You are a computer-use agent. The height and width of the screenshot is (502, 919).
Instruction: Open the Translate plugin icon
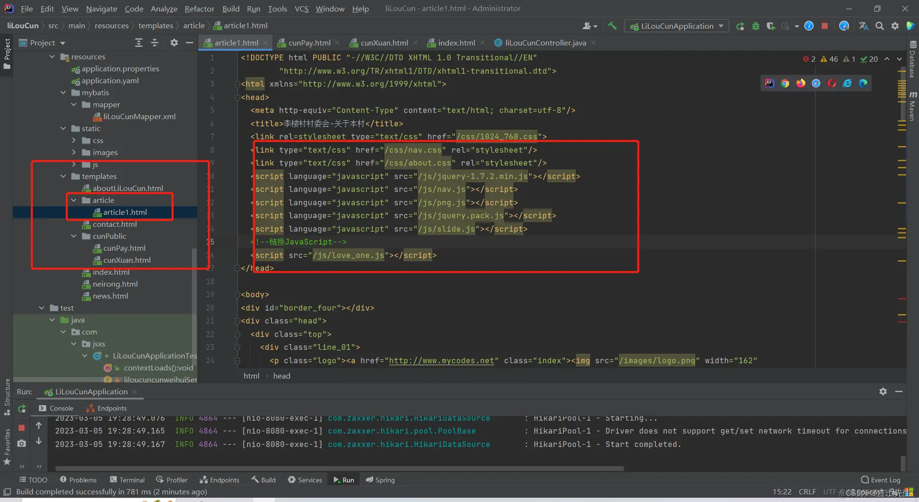[x=863, y=26]
